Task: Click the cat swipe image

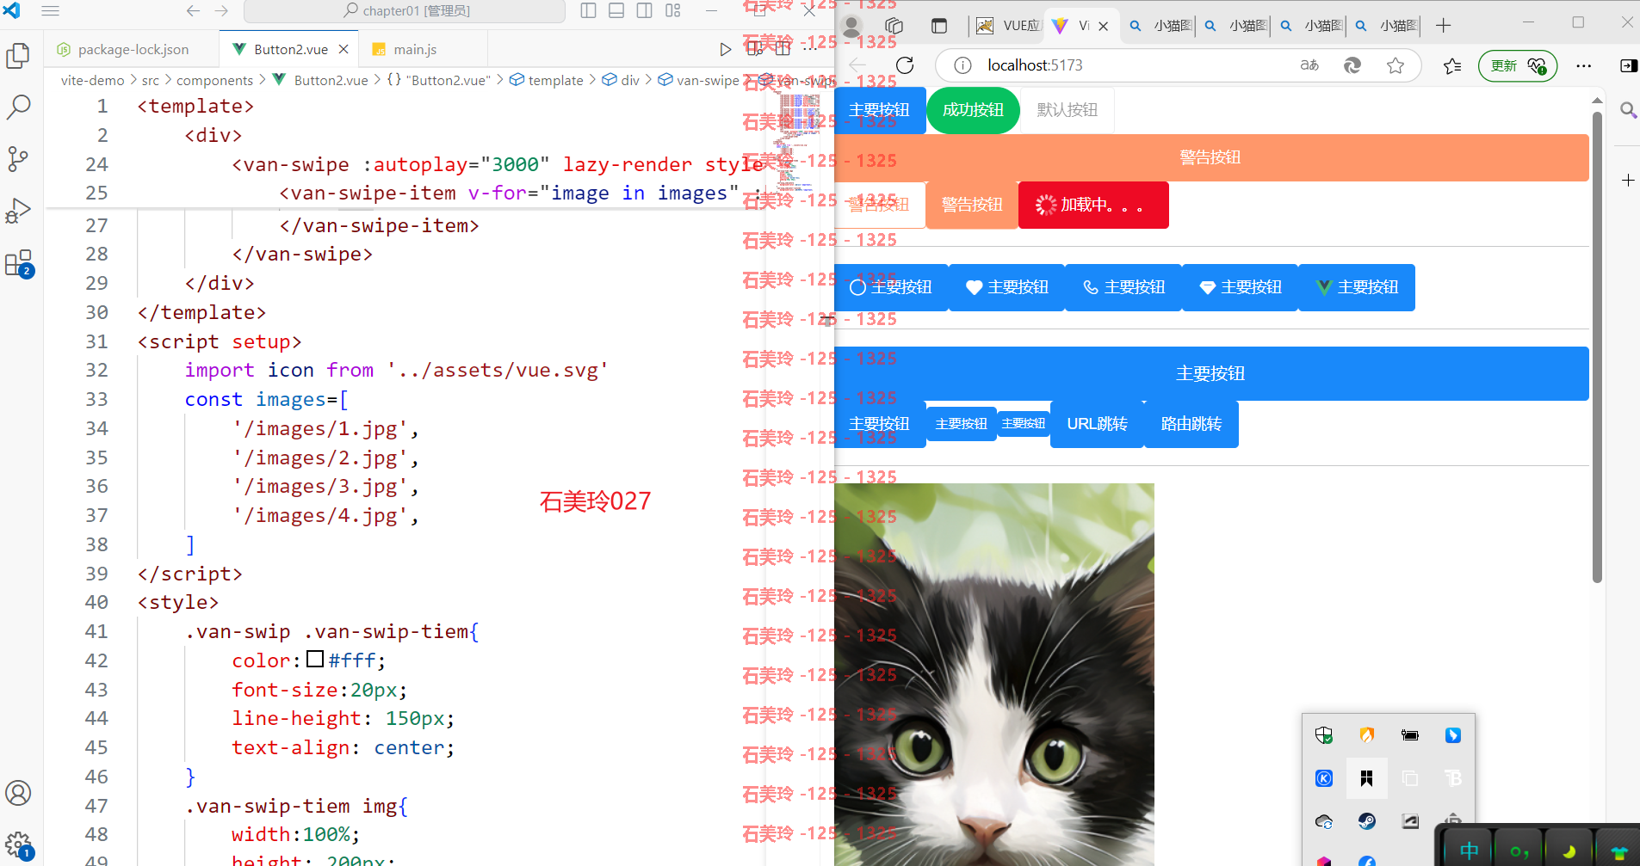Action: pyautogui.click(x=994, y=675)
